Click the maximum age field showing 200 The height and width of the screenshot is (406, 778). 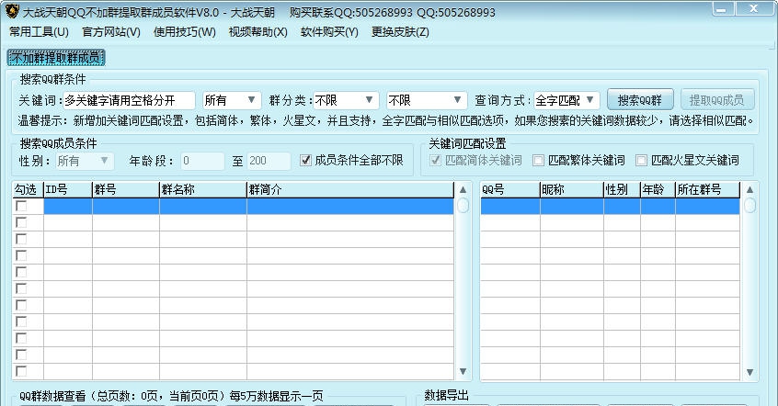click(269, 161)
